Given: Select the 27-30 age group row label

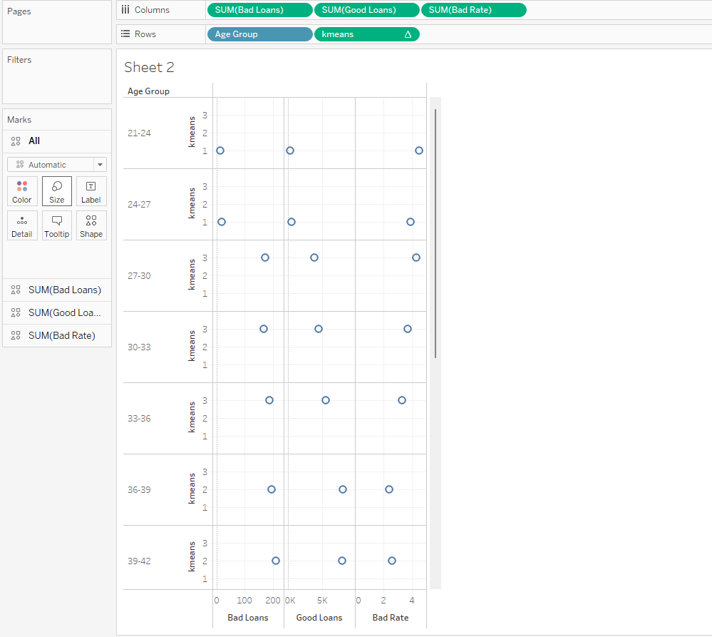Looking at the screenshot, I should coord(139,276).
